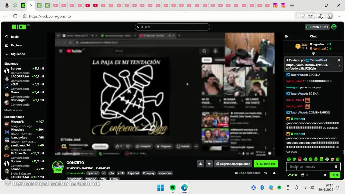Viewport: 345px width, 194px height.
Task: Open Explorar in the sidebar
Action: click(17, 45)
